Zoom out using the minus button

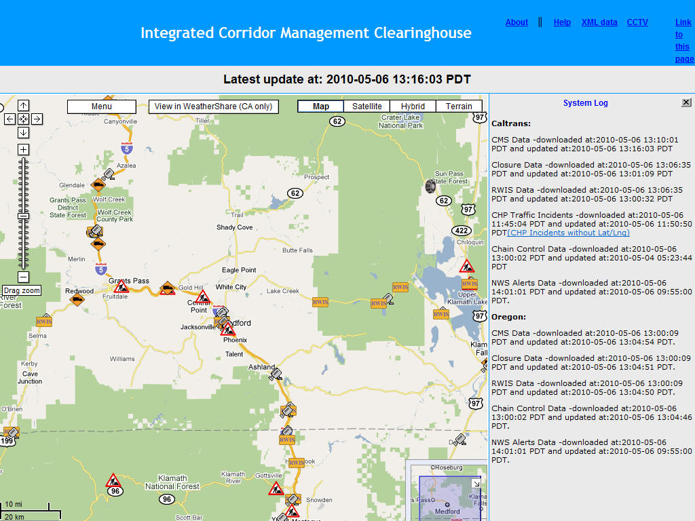[23, 277]
